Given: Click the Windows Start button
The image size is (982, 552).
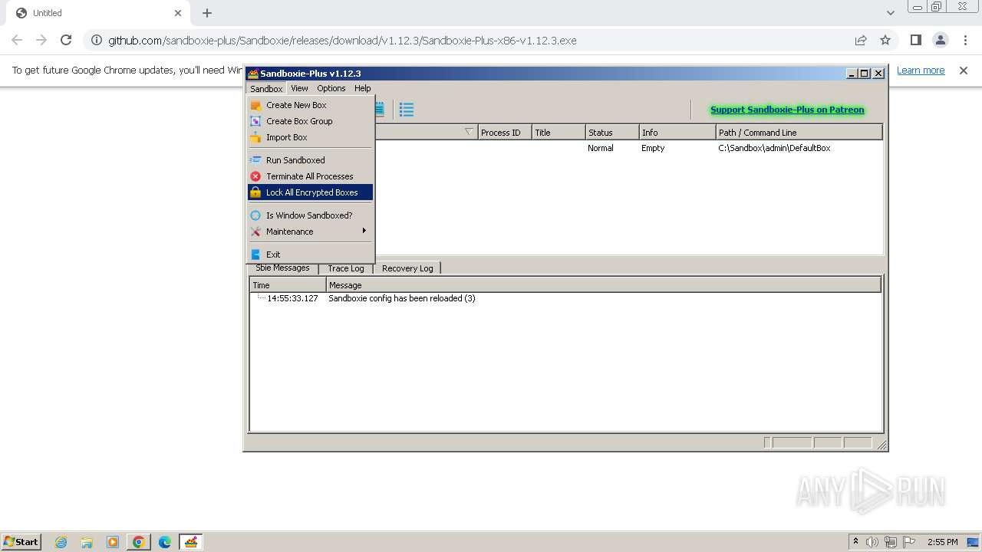Looking at the screenshot, I should [x=21, y=542].
